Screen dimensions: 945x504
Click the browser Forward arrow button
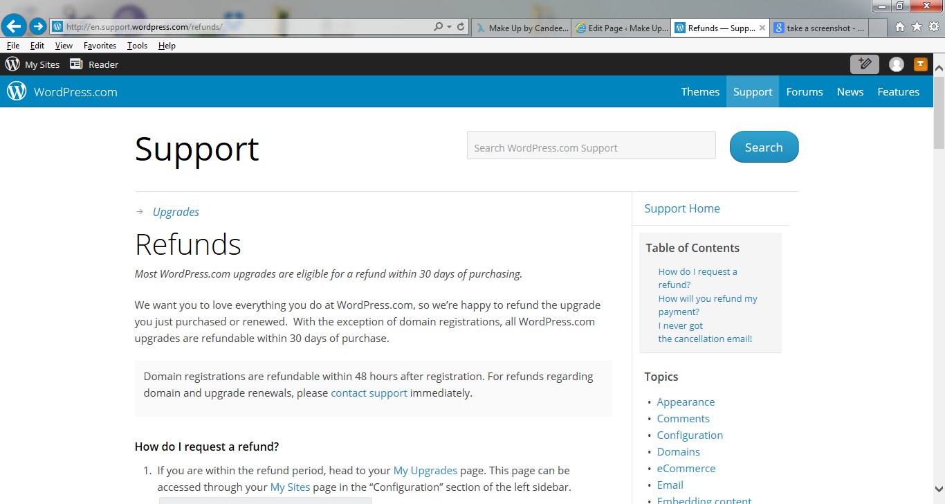38,26
